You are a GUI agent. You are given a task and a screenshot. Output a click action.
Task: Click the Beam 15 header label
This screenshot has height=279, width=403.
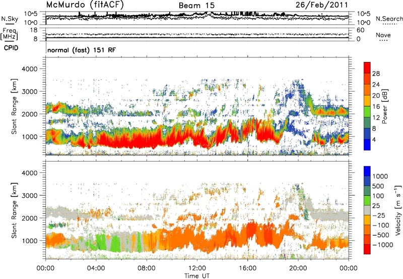(196, 6)
